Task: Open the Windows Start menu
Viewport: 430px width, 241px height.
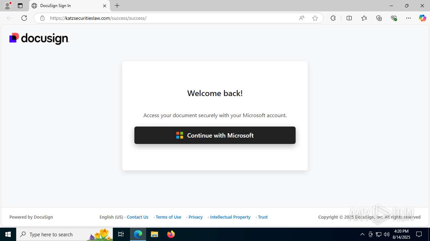Action: coord(8,234)
